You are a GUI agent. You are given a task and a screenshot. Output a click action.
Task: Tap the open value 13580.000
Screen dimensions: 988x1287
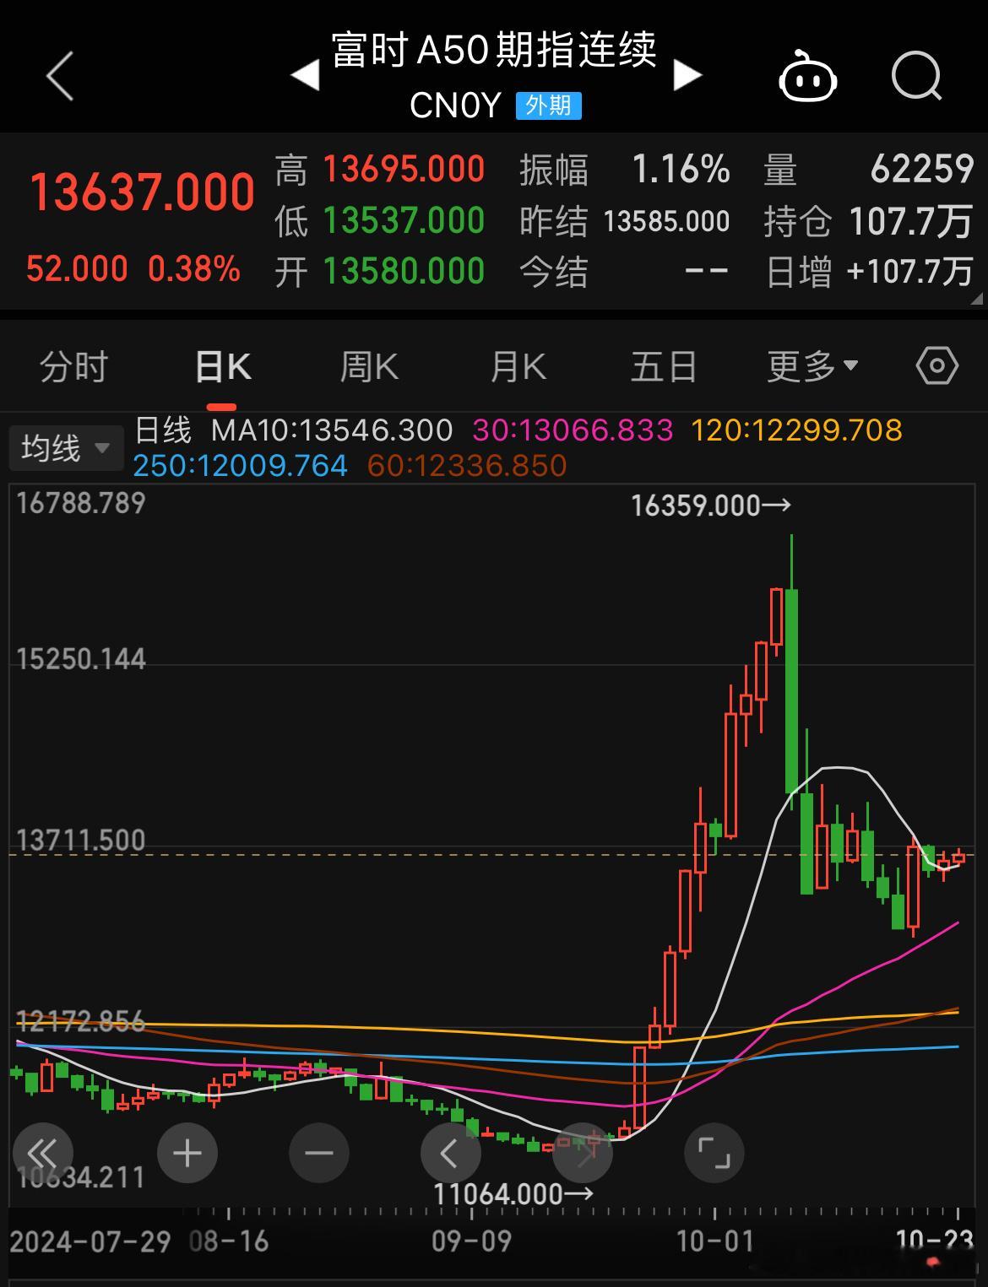click(404, 272)
